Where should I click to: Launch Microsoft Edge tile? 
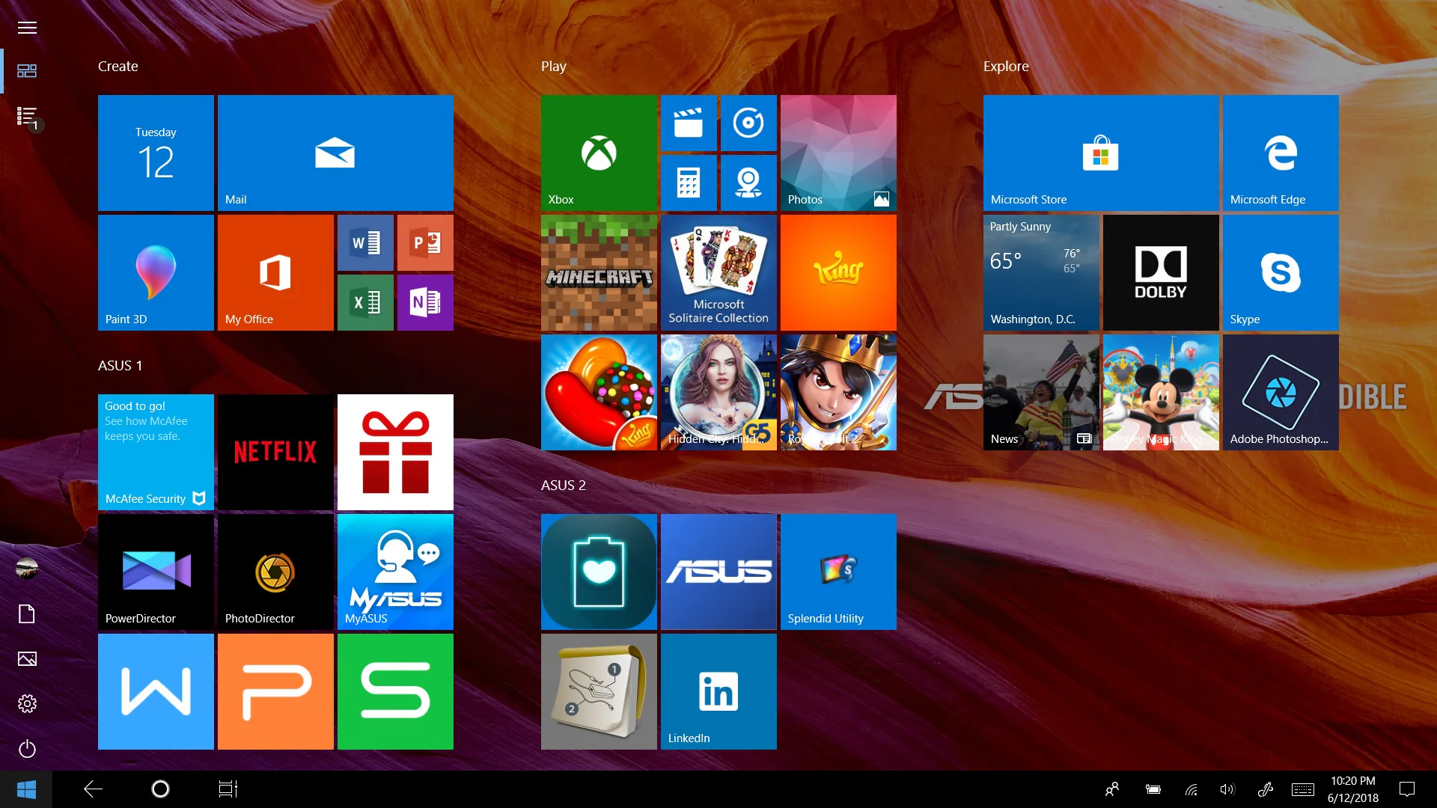click(1281, 153)
